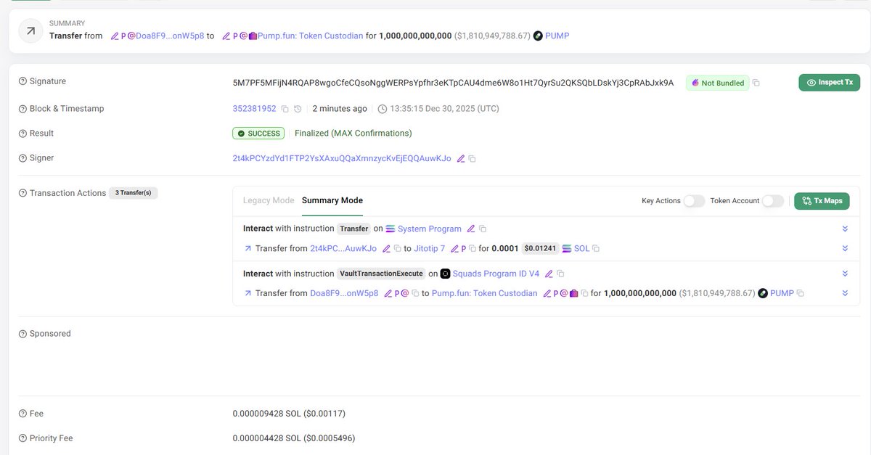Switch to Legacy Mode tab

click(x=269, y=200)
